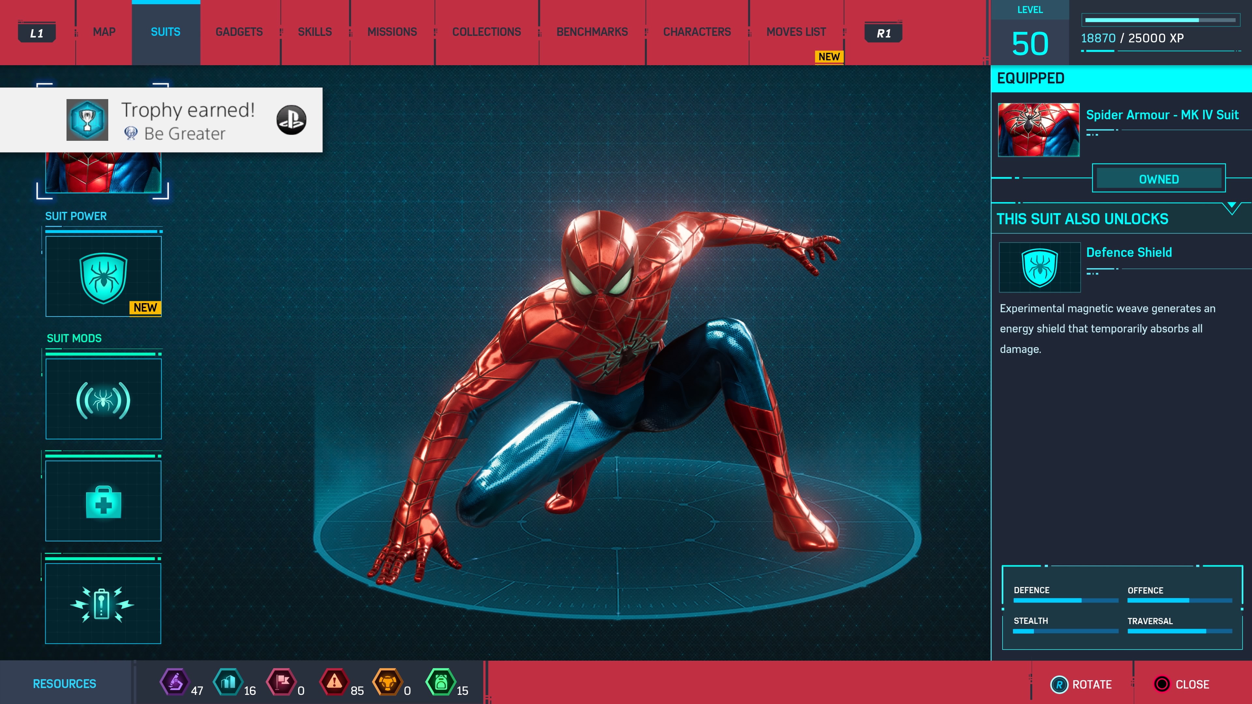This screenshot has height=704, width=1252.
Task: Switch to the GADGETS tab
Action: tap(239, 32)
